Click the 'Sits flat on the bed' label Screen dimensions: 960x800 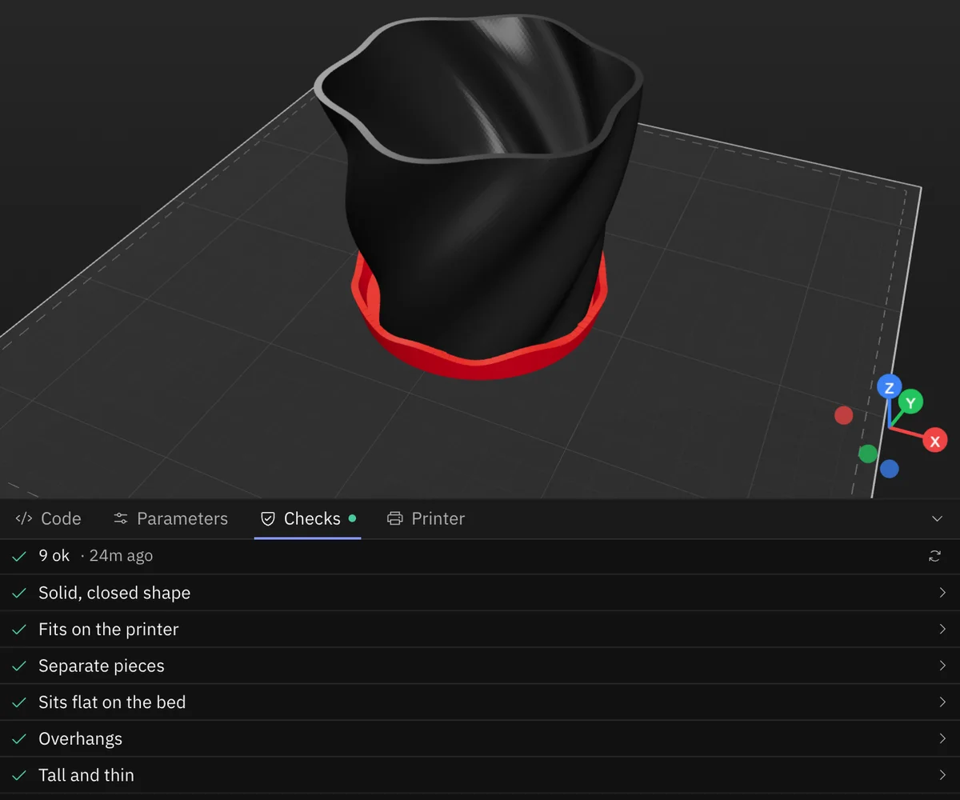pos(112,702)
